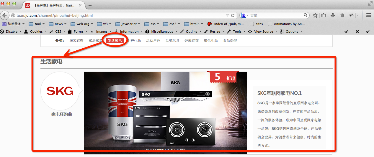This screenshot has height=157, width=374.
Task: Expand the add-on icon's dropdown arrow
Action: point(358,15)
